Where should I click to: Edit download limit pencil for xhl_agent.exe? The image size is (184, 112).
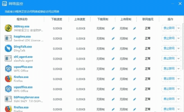click(x=113, y=59)
